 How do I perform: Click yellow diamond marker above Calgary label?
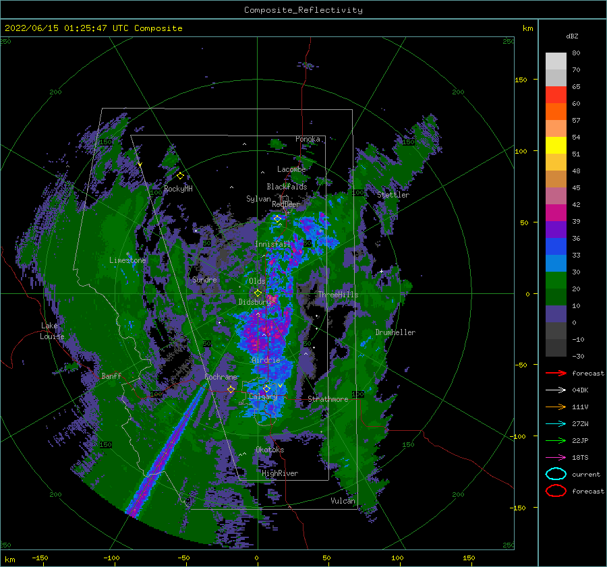pyautogui.click(x=266, y=388)
